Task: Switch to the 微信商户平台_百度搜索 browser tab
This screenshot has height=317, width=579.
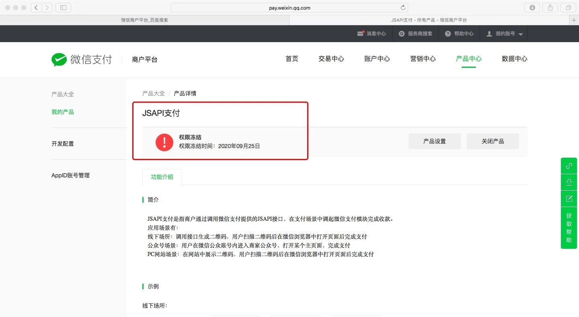Action: pyautogui.click(x=145, y=20)
